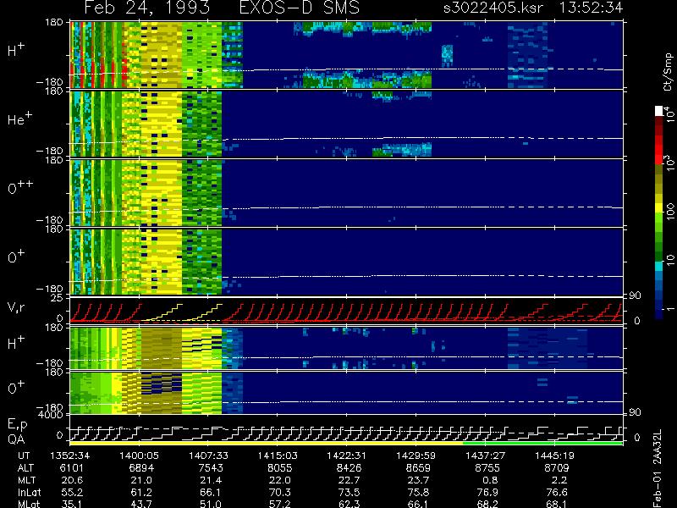Select altitude value '8659'
The image size is (677, 508).
[x=418, y=468]
